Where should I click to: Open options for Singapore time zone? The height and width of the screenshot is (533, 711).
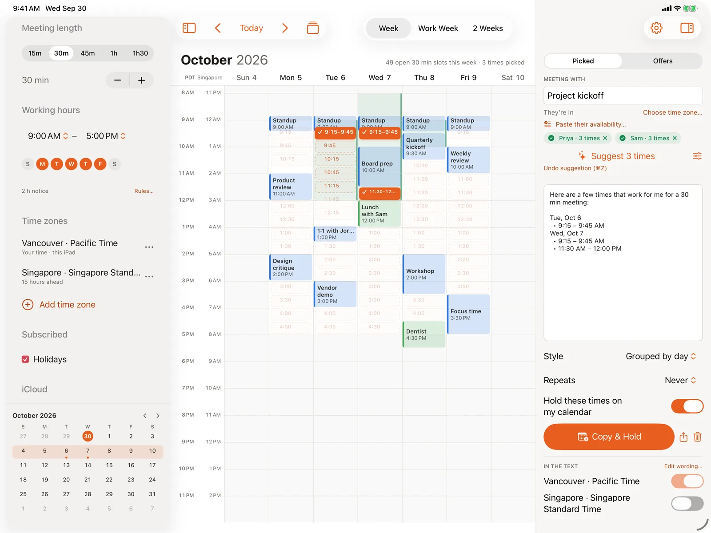[x=149, y=276]
